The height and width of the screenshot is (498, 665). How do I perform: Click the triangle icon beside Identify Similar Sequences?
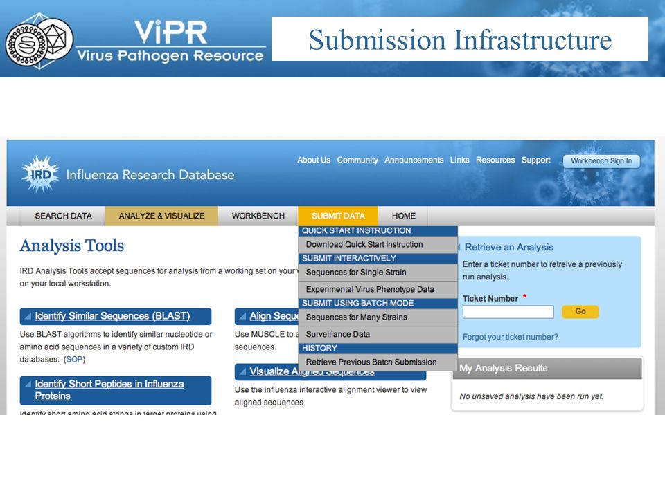(x=28, y=316)
